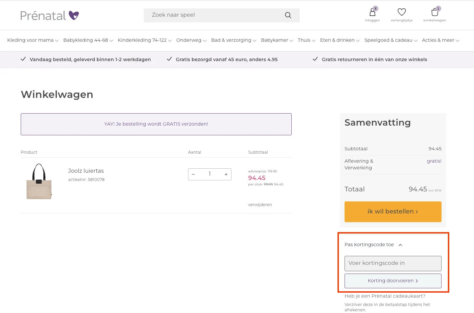
Task: Click the Subtotaal row label in Samenvatting
Action: coord(356,149)
